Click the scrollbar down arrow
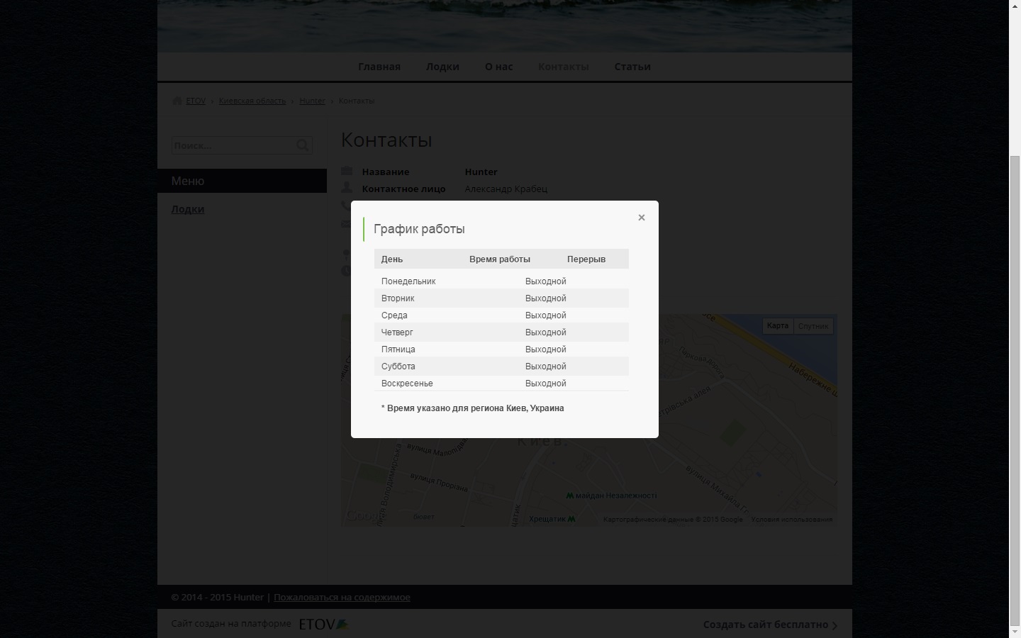The image size is (1021, 638). tap(1015, 632)
